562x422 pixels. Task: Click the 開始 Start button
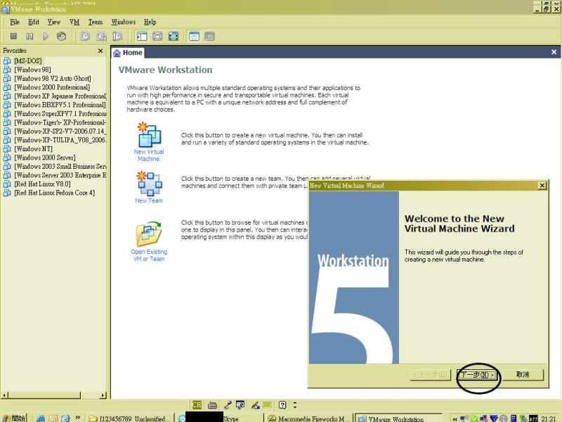pyautogui.click(x=14, y=418)
